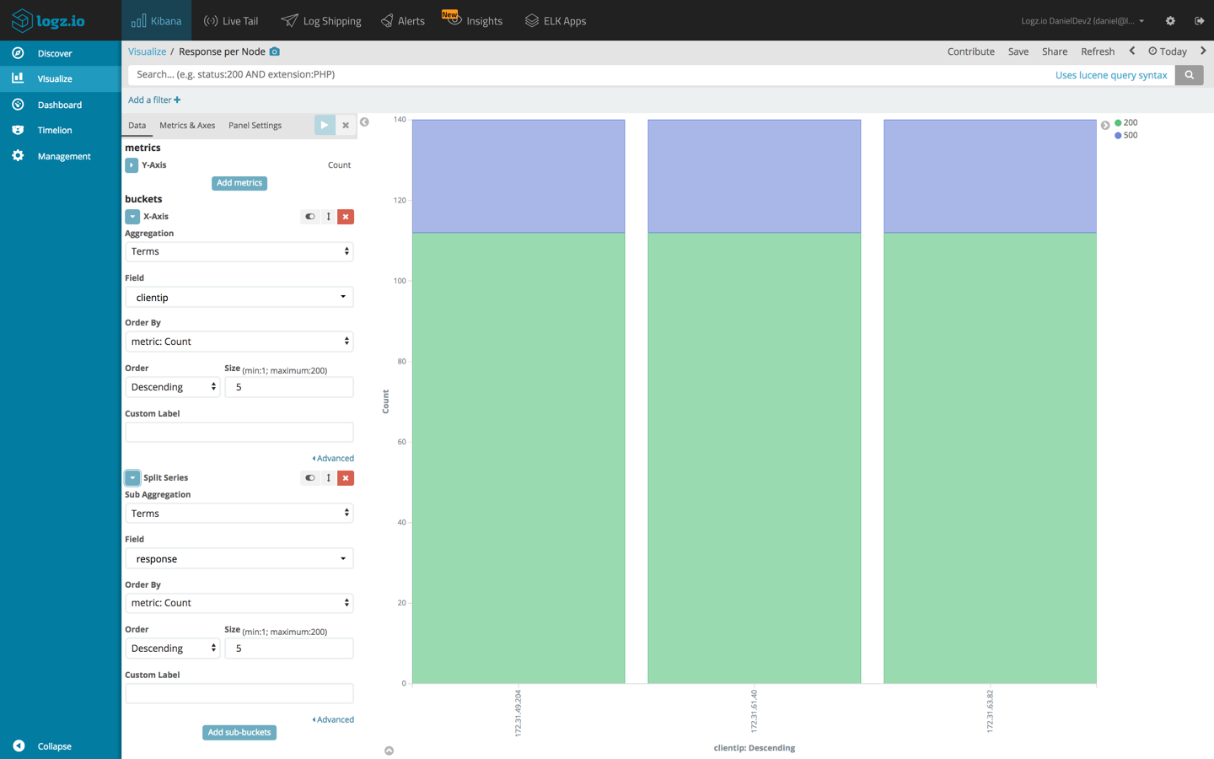
Task: Collapse the editor panel arrow
Action: [x=364, y=122]
